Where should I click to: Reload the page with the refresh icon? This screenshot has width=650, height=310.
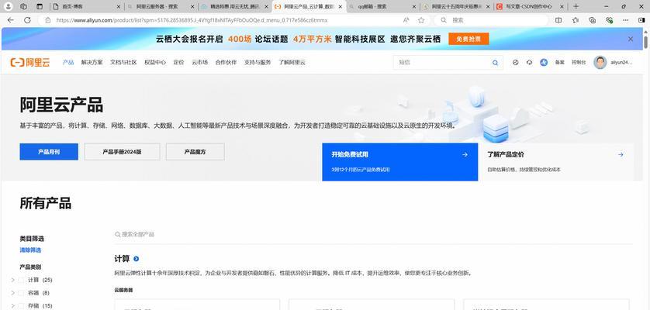tap(27, 20)
